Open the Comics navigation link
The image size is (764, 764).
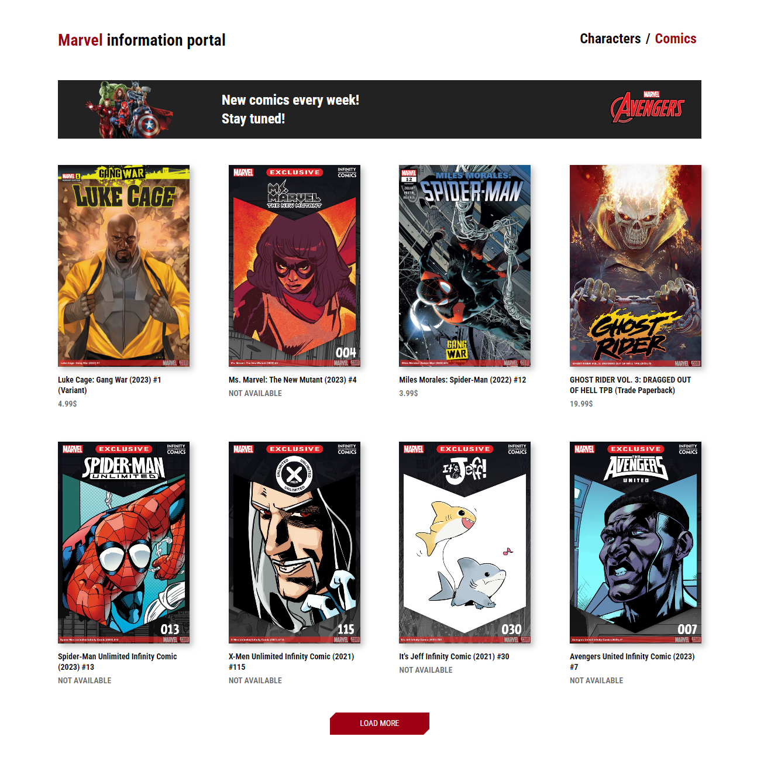point(676,39)
